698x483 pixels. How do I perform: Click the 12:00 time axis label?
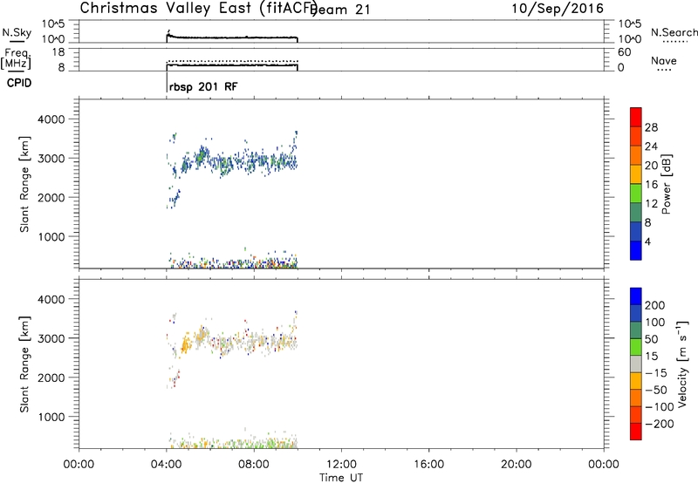pyautogui.click(x=341, y=465)
